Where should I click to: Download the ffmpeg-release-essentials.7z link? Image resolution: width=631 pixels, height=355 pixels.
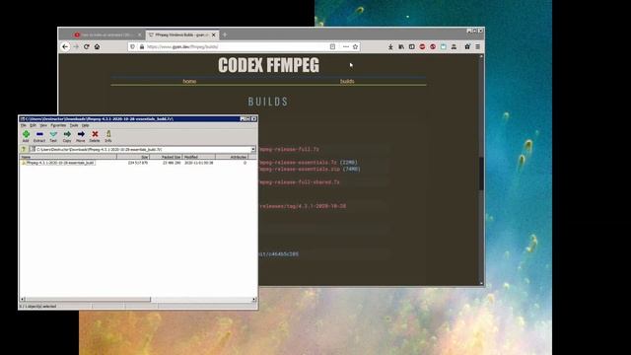298,163
